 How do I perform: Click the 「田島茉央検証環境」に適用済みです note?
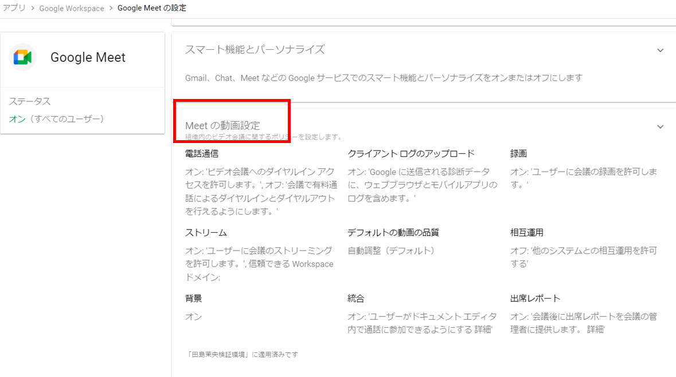(243, 355)
